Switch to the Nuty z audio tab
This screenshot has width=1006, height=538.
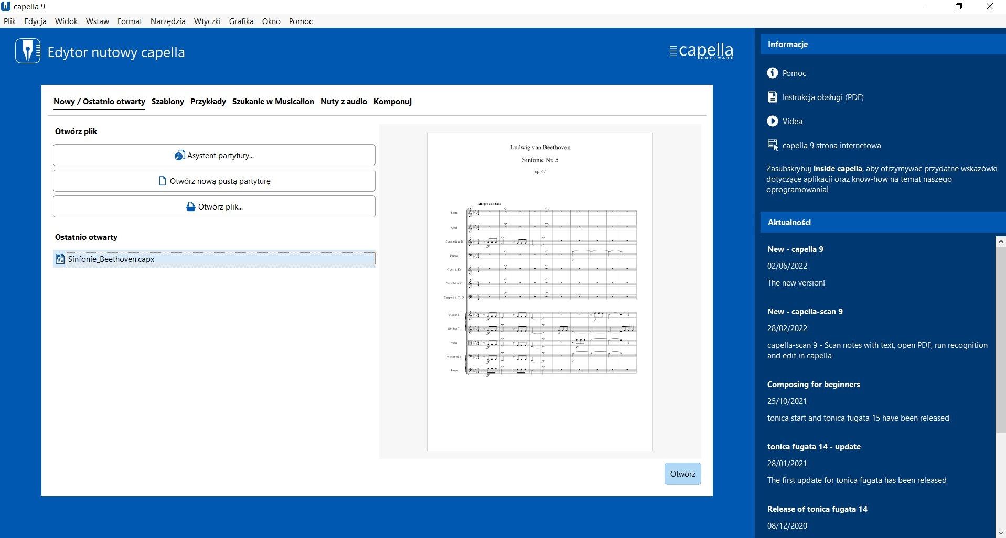click(x=344, y=101)
